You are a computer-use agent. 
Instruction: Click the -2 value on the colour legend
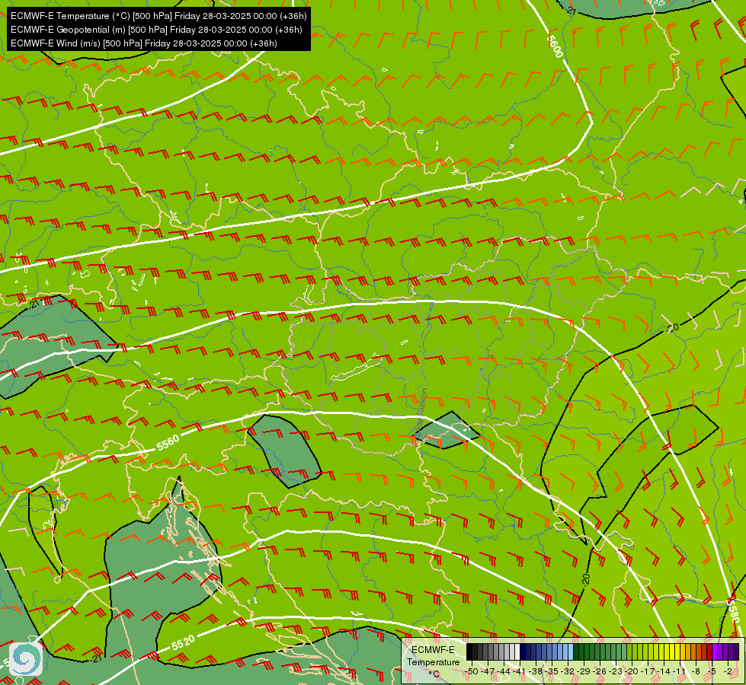(x=728, y=671)
